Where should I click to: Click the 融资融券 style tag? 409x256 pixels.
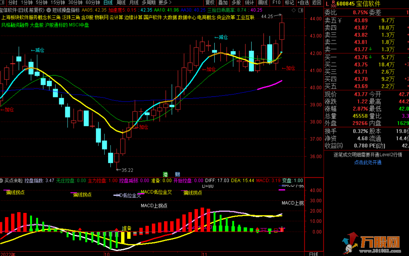19,25
